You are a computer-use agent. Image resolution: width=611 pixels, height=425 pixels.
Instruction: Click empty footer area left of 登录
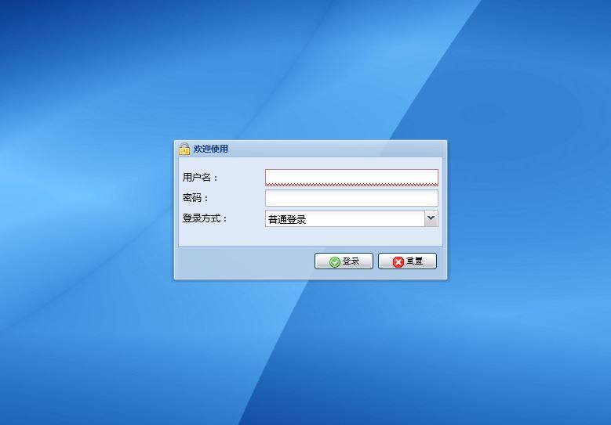click(x=243, y=261)
